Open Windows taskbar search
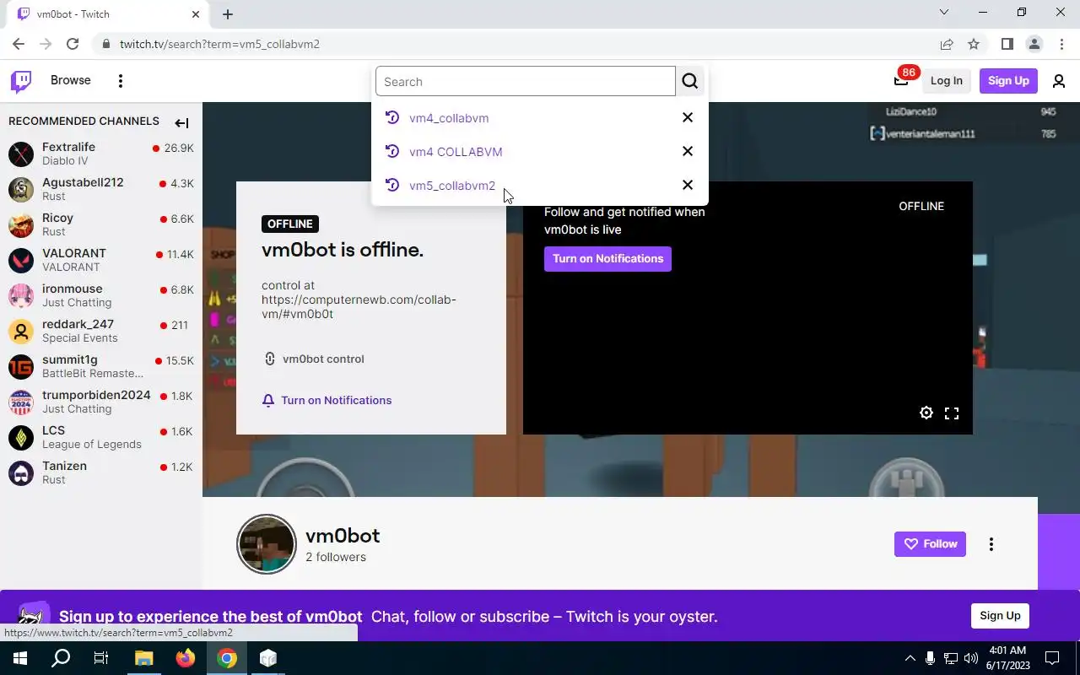Image resolution: width=1080 pixels, height=675 pixels. tap(61, 658)
